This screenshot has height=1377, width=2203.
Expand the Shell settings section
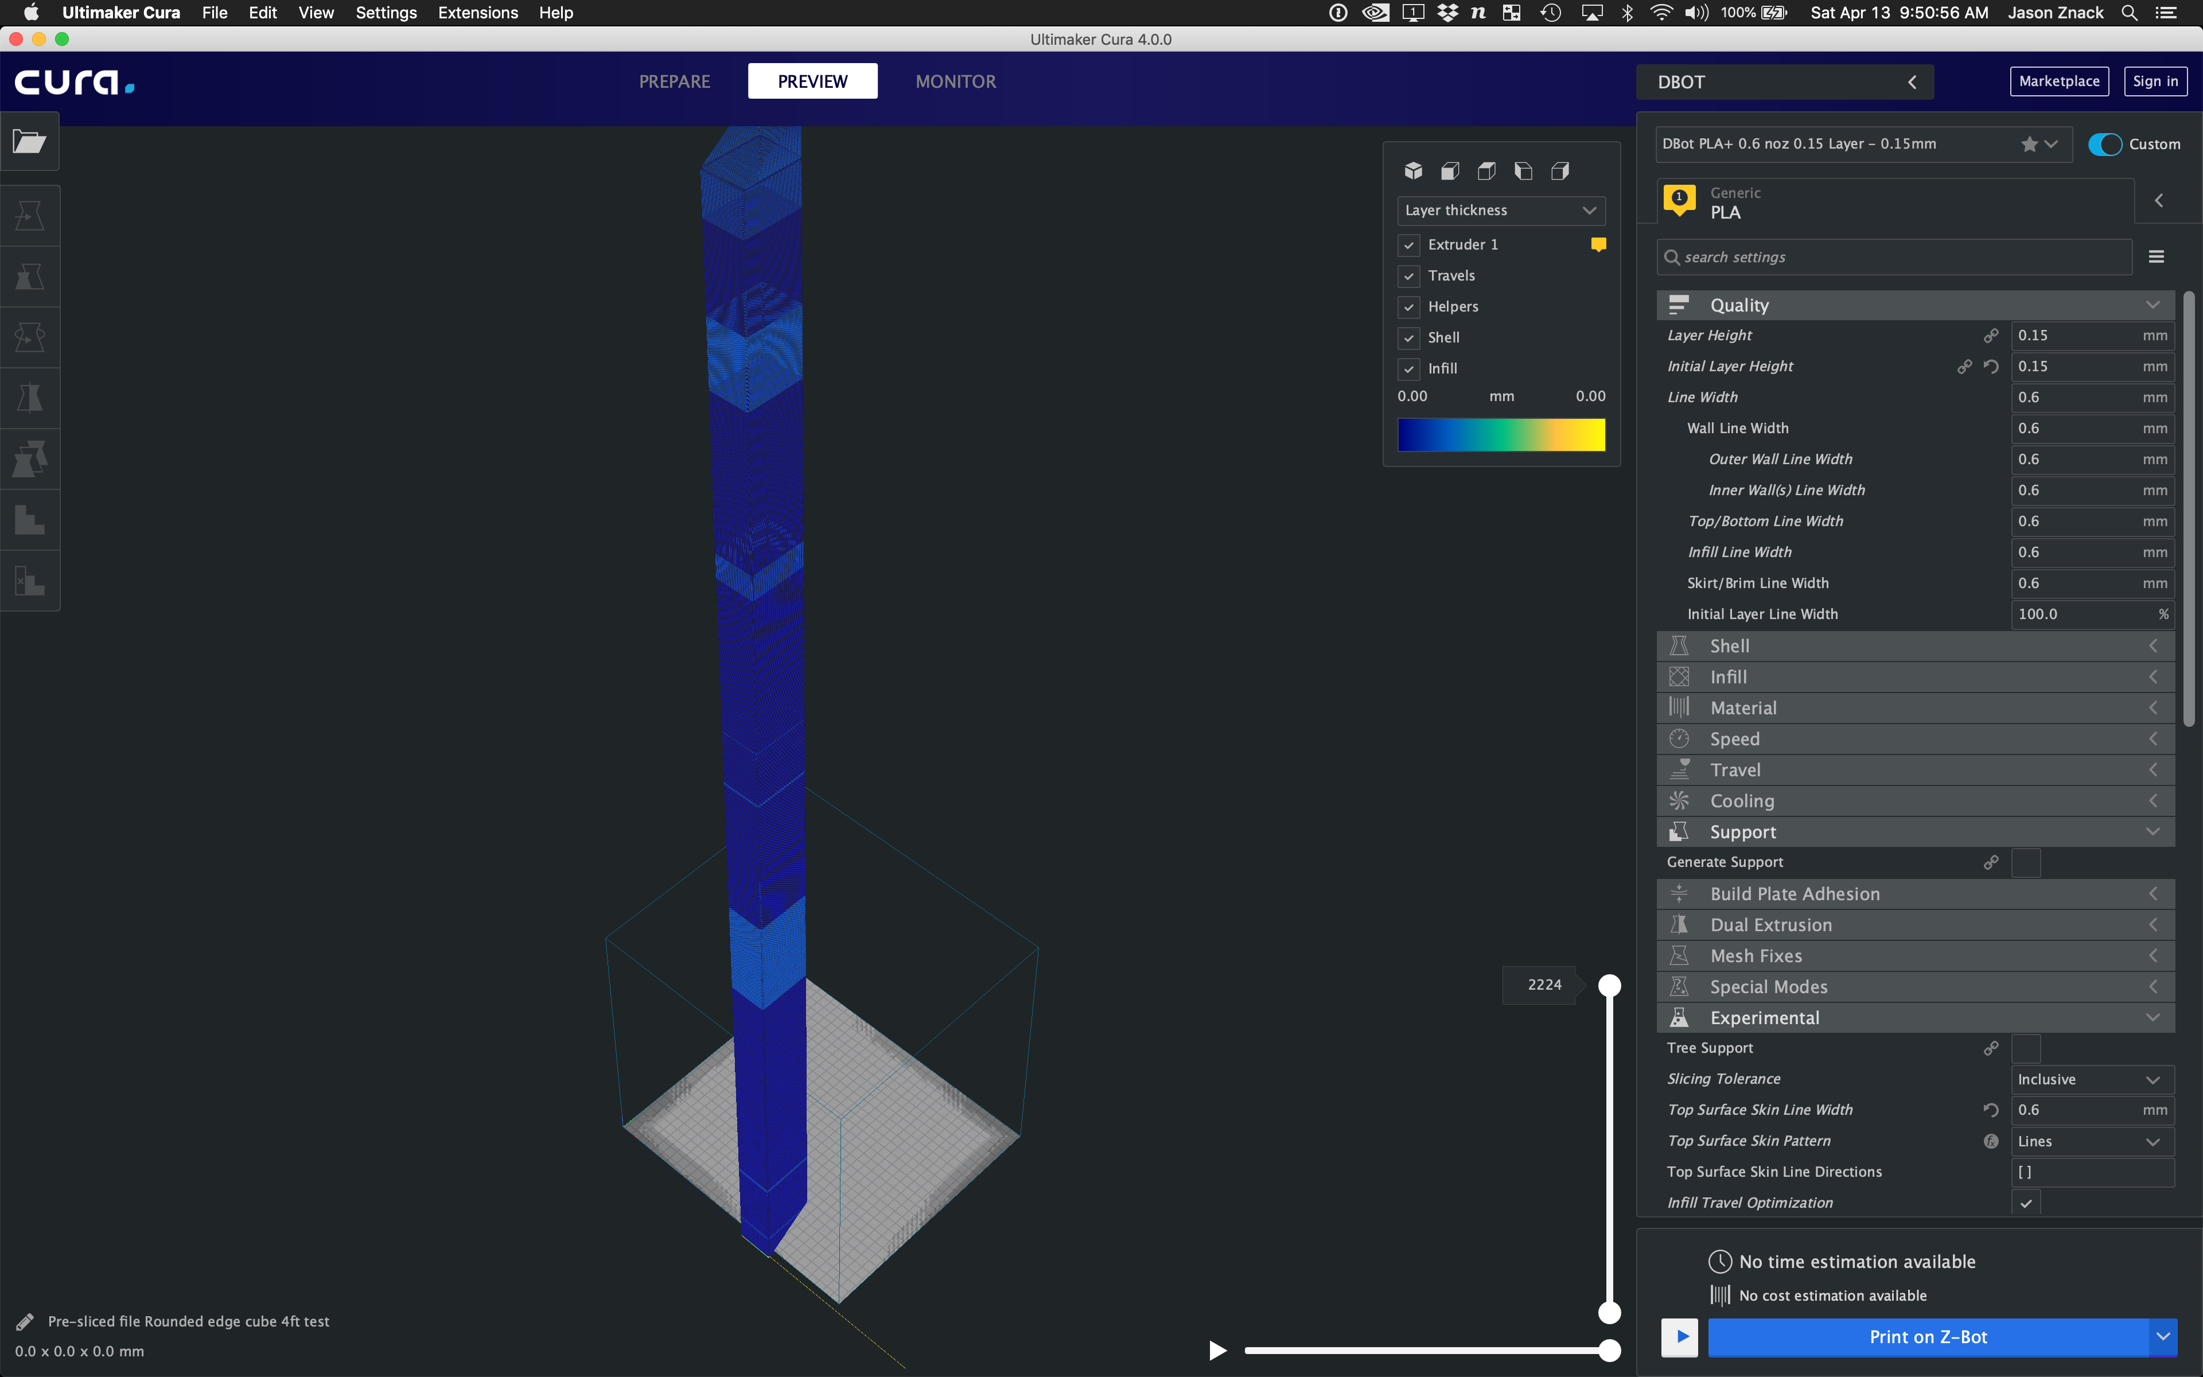point(1916,645)
